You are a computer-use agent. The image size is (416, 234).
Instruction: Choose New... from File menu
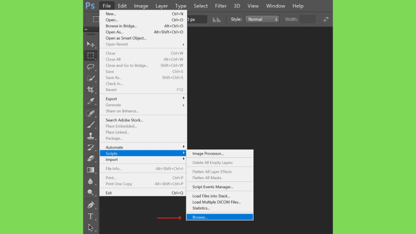(143, 14)
